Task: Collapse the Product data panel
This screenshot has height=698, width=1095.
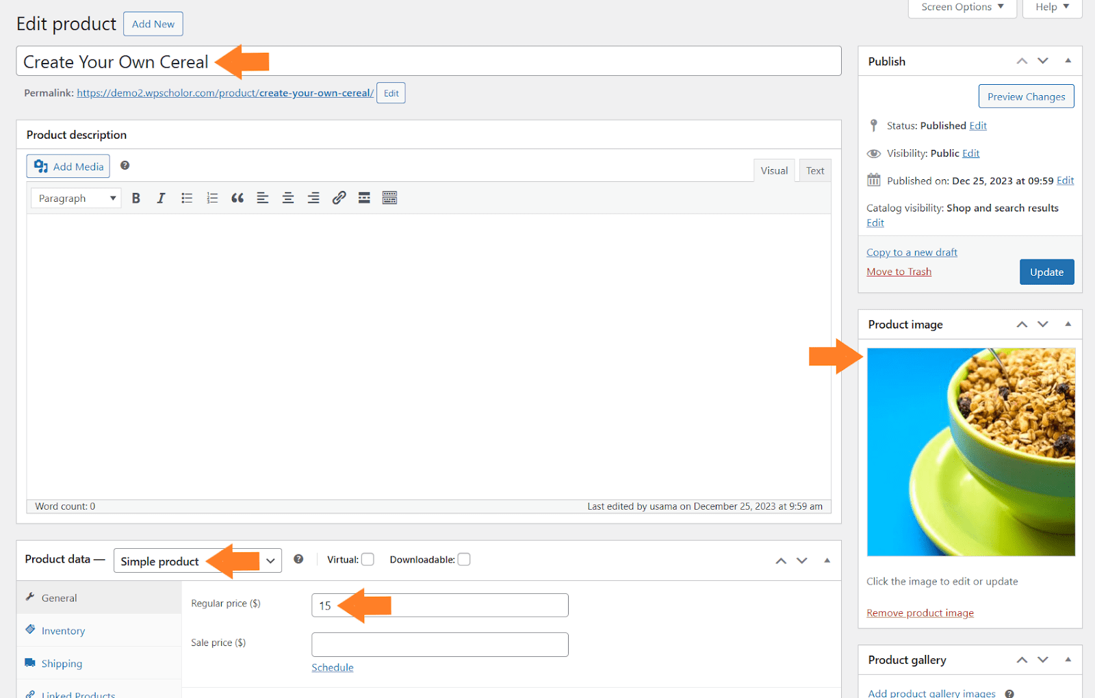Action: pos(827,560)
